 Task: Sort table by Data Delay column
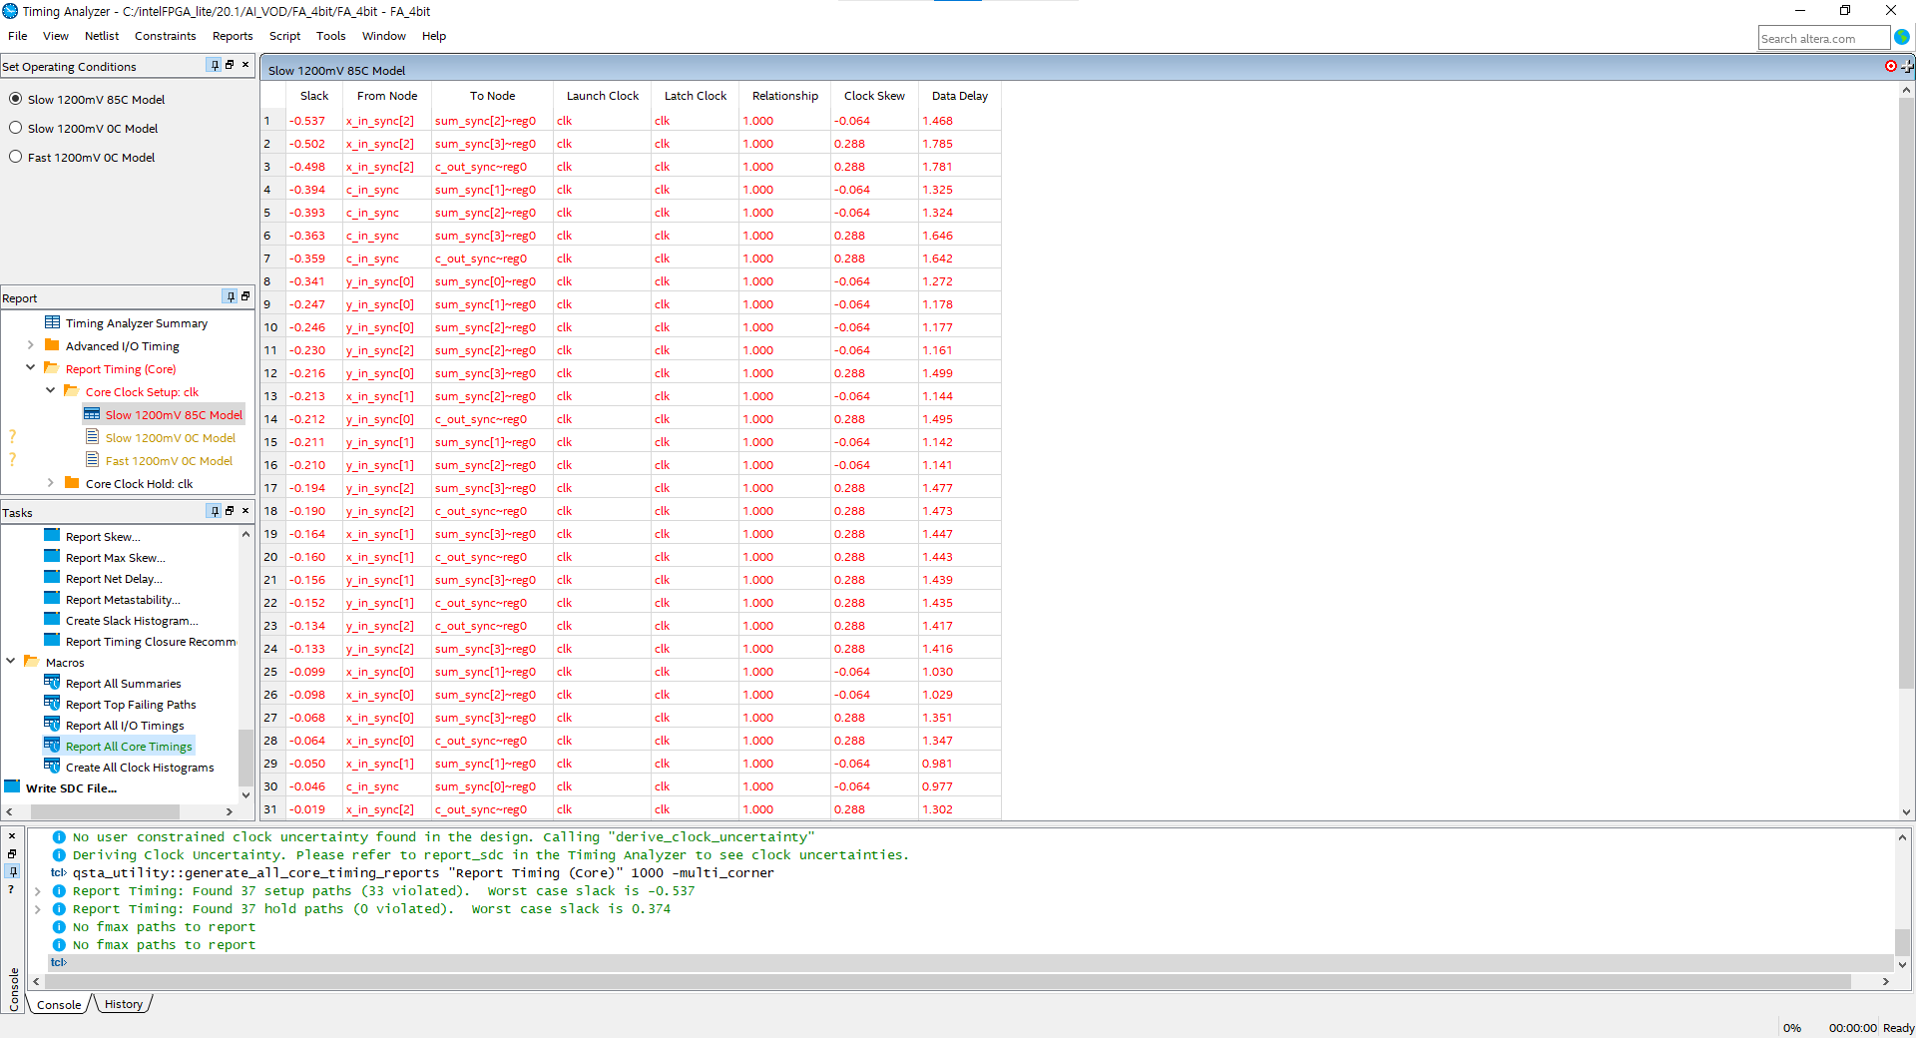click(959, 96)
